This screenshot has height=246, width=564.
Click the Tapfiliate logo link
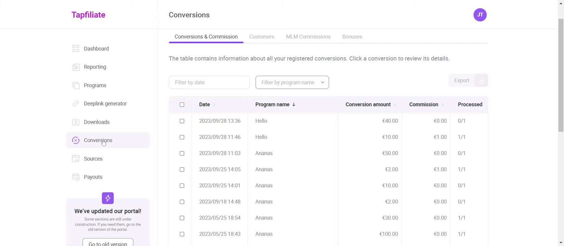tap(88, 15)
